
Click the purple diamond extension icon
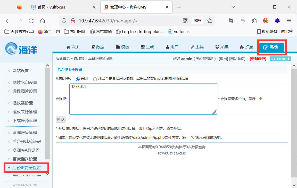click(277, 21)
